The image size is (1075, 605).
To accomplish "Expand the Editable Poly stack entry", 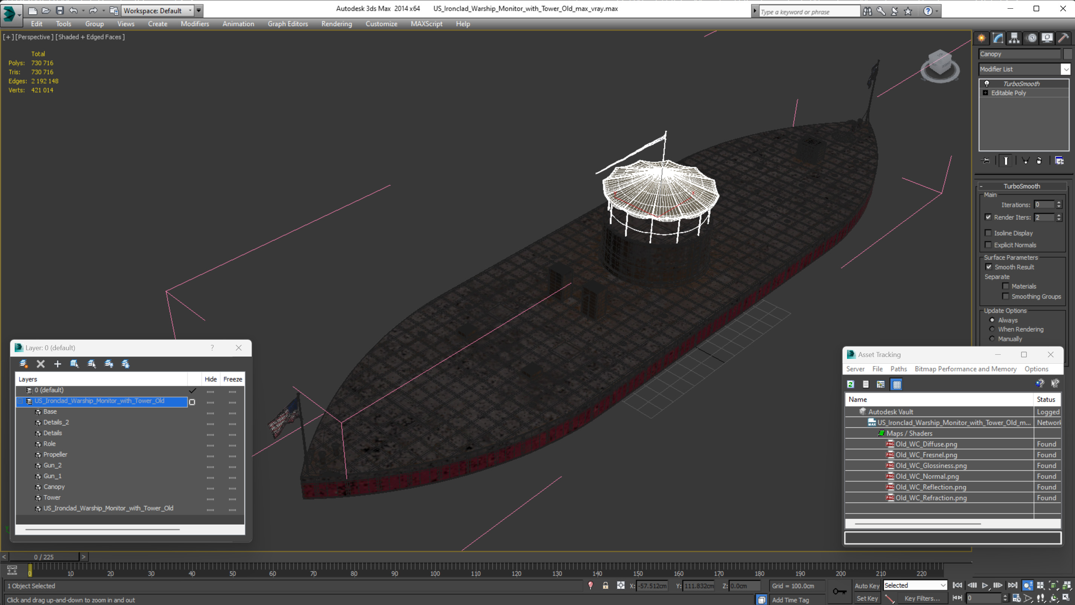I will click(985, 93).
